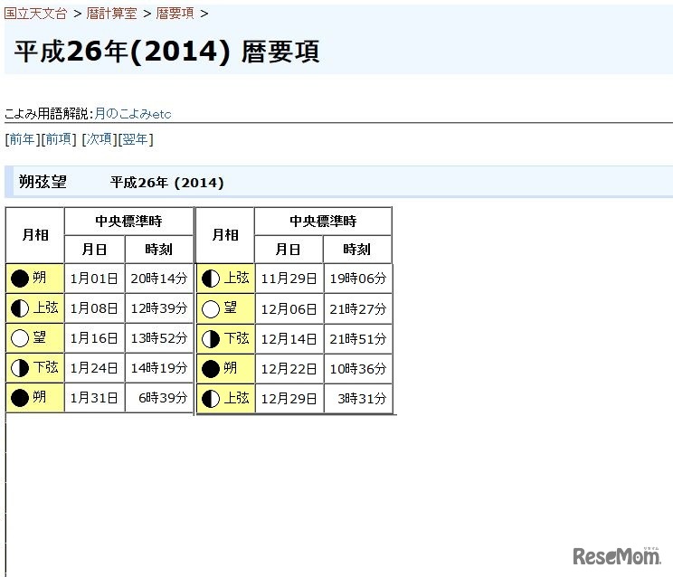Click the 上弦 label in 1月08日 row
Viewport: 673px width, 577px height.
45,307
